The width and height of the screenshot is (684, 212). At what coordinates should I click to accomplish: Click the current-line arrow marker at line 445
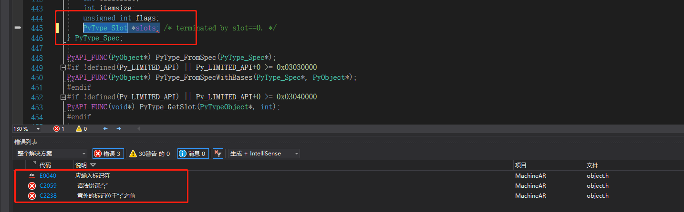point(18,29)
